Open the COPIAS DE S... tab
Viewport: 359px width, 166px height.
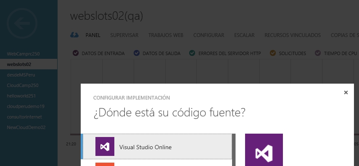345,35
